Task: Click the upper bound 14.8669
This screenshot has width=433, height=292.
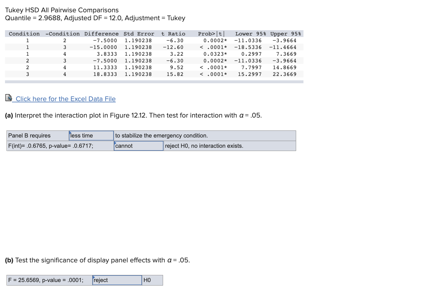Action: [x=284, y=67]
